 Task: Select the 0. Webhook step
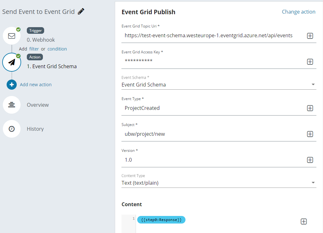click(41, 40)
